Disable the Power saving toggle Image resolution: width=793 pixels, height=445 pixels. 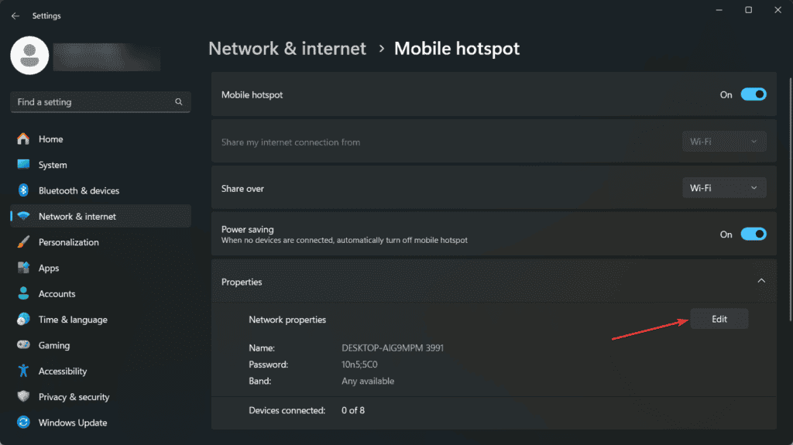(754, 234)
